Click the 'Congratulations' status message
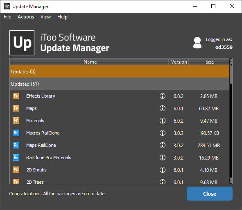Screen dimensions: 242x210 point(57,194)
